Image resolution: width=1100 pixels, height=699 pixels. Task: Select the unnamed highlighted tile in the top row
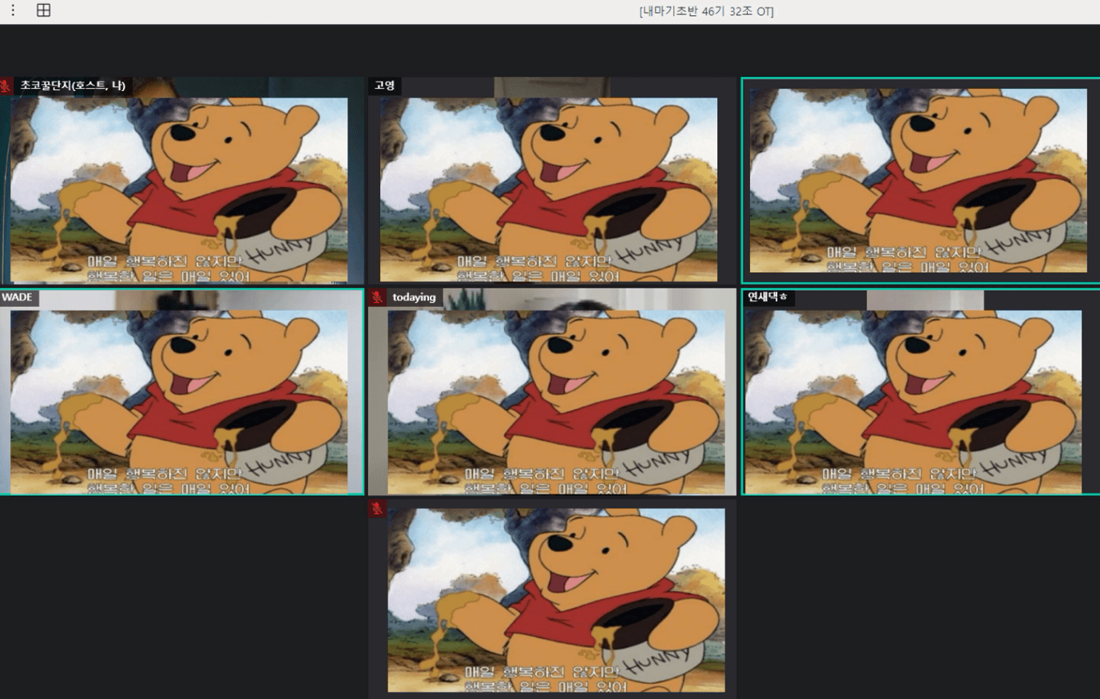pyautogui.click(x=920, y=181)
